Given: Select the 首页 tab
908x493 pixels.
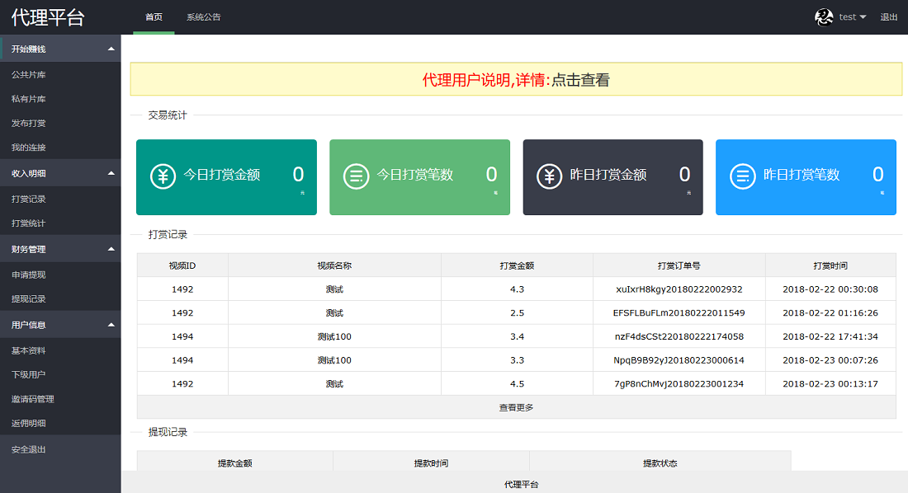Looking at the screenshot, I should pyautogui.click(x=154, y=17).
